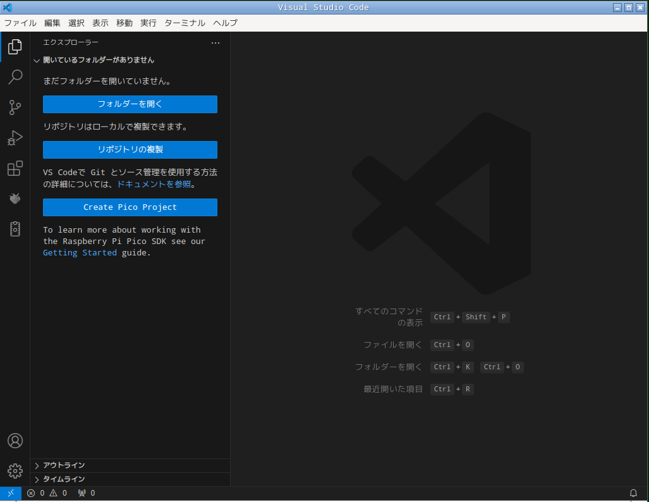Click the フォルダーを開く button

click(x=130, y=104)
